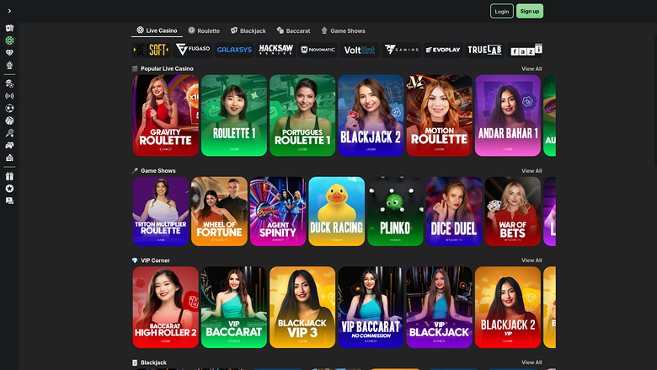This screenshot has height=370, width=657.
Task: Open the Motion Roulette game
Action: point(439,115)
